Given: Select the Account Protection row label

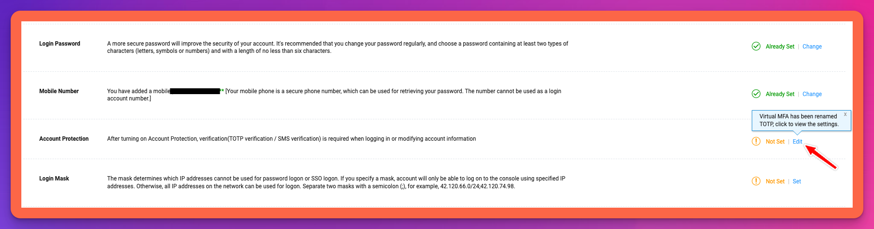Looking at the screenshot, I should [64, 139].
